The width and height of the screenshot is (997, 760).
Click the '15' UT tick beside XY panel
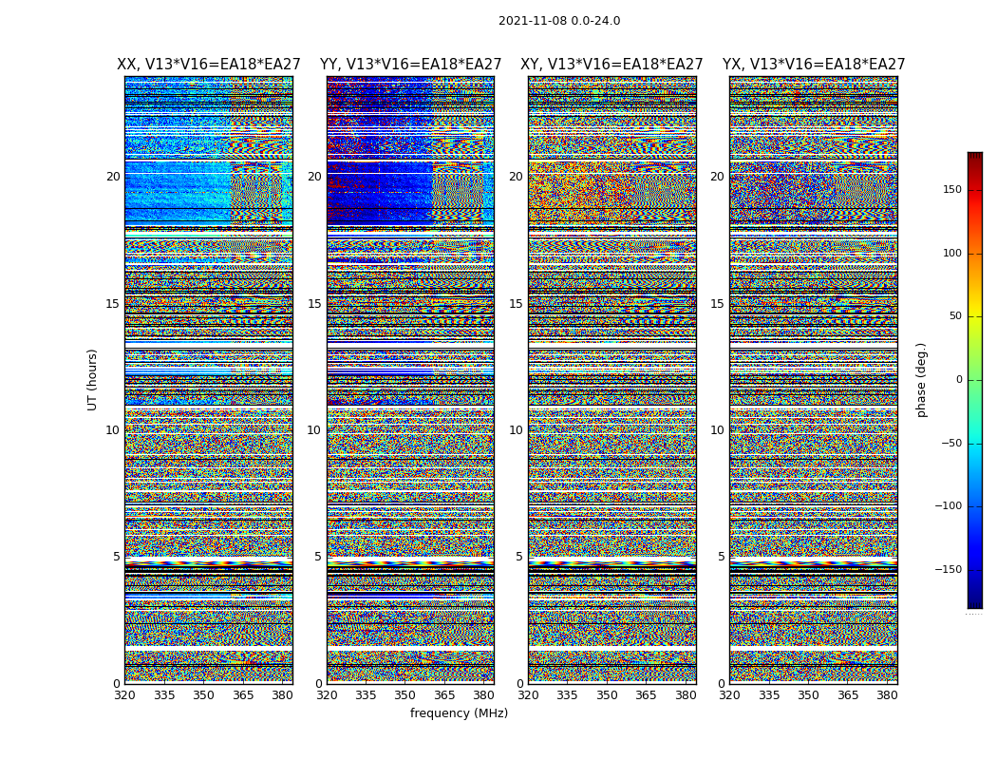517,304
